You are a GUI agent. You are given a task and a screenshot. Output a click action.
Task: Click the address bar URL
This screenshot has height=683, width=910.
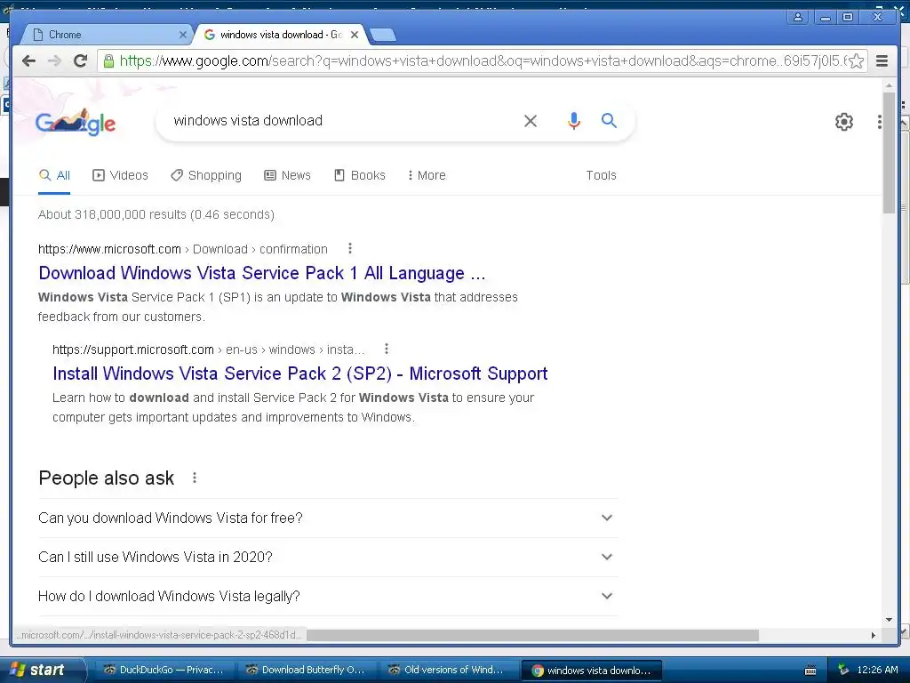pos(483,60)
